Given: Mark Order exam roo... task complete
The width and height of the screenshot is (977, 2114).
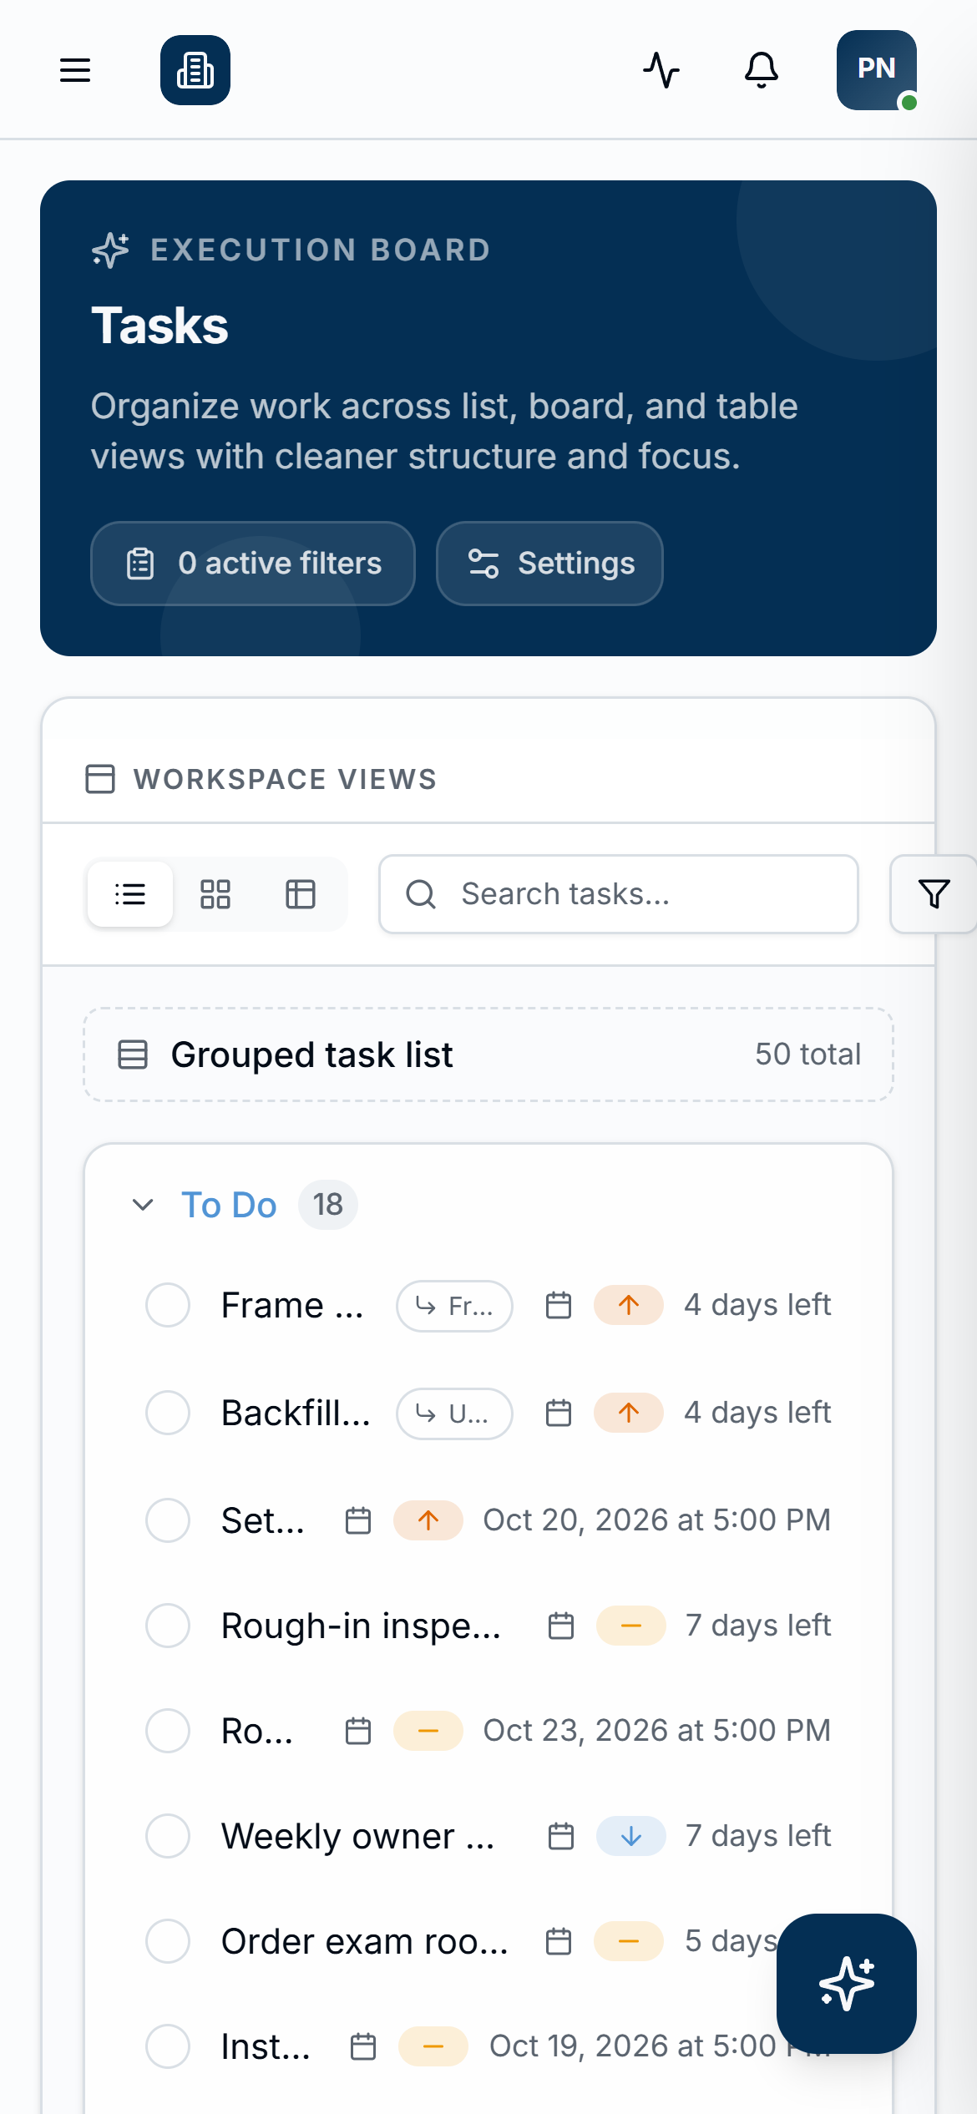Looking at the screenshot, I should tap(168, 1941).
